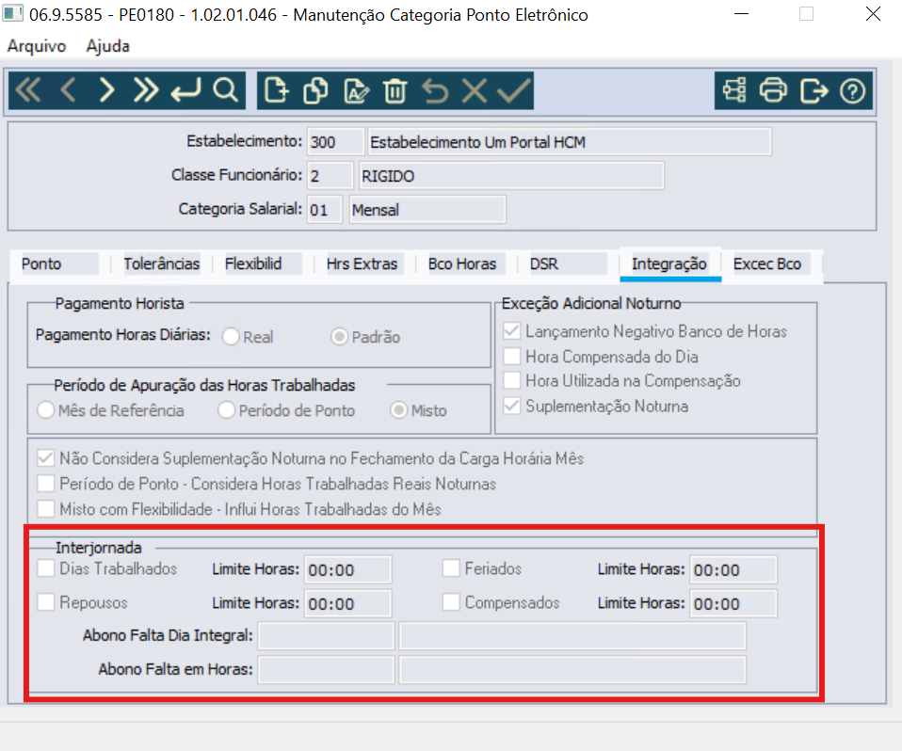Toggle Misto com Flexibilidade checkbox
The height and width of the screenshot is (751, 902).
pyautogui.click(x=45, y=509)
